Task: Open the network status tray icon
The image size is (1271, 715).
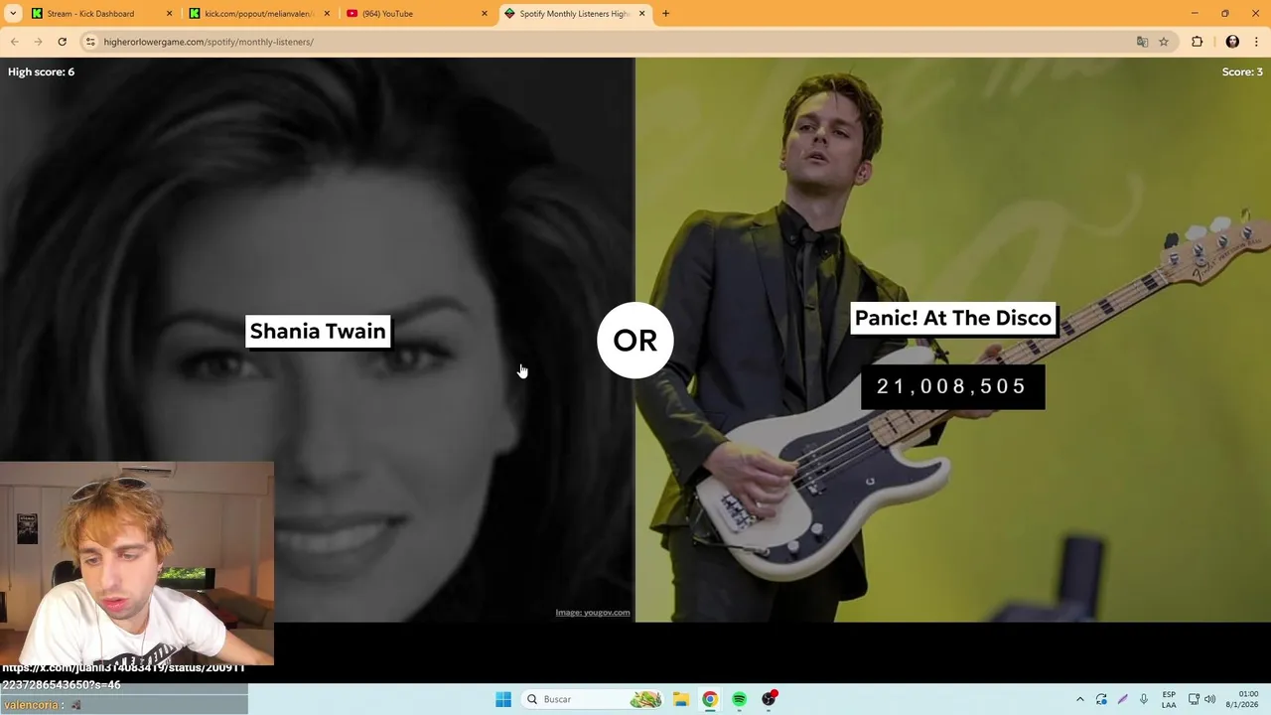Action: point(1194,699)
